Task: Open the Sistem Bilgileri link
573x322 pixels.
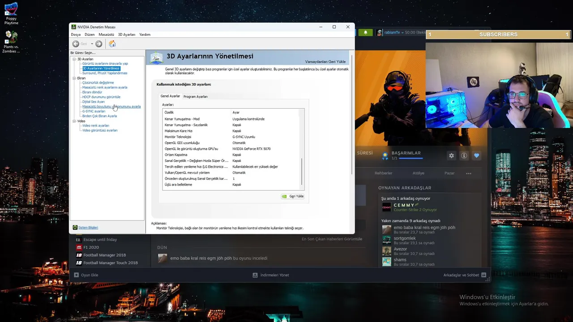Action: coord(88,228)
